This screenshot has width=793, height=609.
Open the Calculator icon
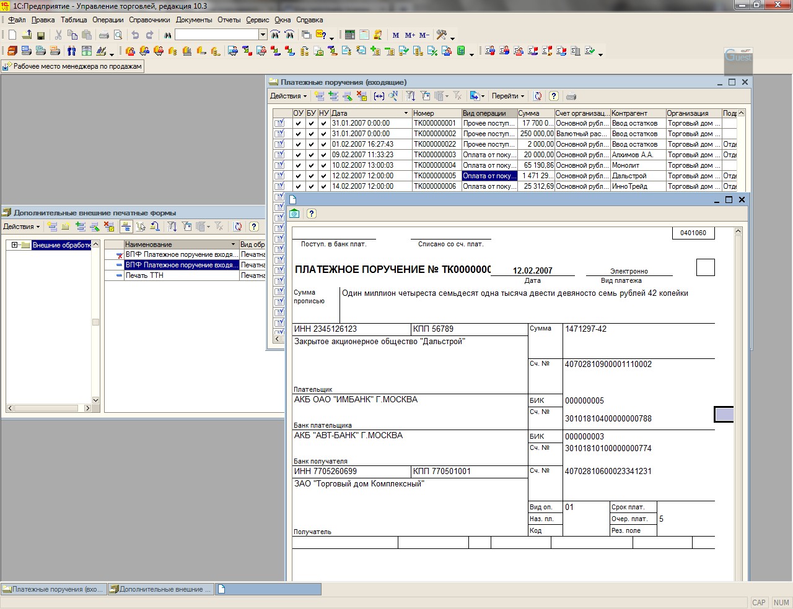350,35
